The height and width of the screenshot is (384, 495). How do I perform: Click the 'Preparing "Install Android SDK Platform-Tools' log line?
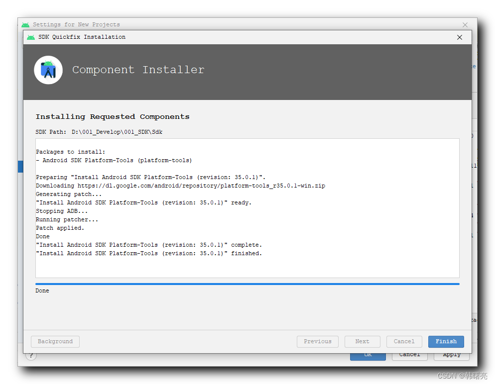[x=150, y=177]
